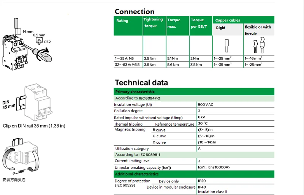Click the D curve label
Screen dimensions: 304x195
(x=159, y=143)
